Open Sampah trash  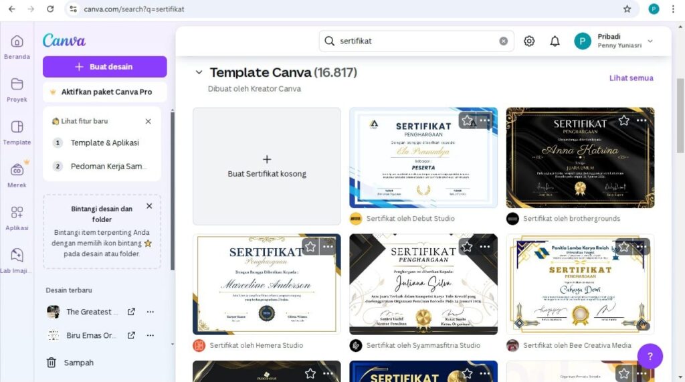[x=70, y=363]
